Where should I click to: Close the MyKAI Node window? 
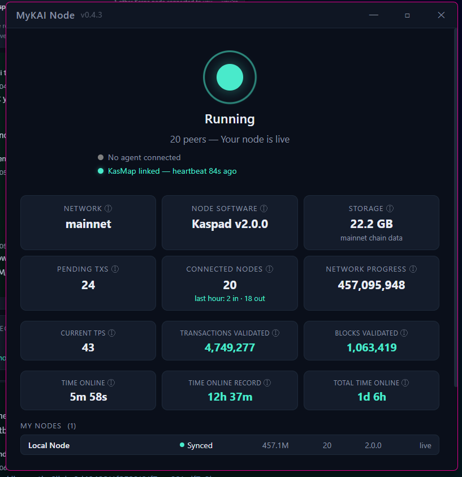click(441, 15)
